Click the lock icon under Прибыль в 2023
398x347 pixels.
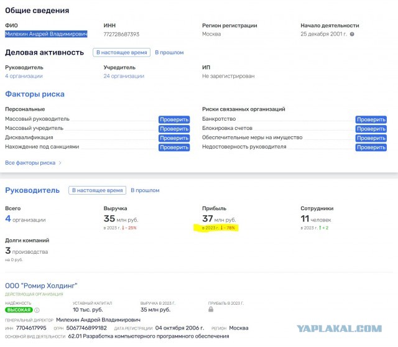211,309
